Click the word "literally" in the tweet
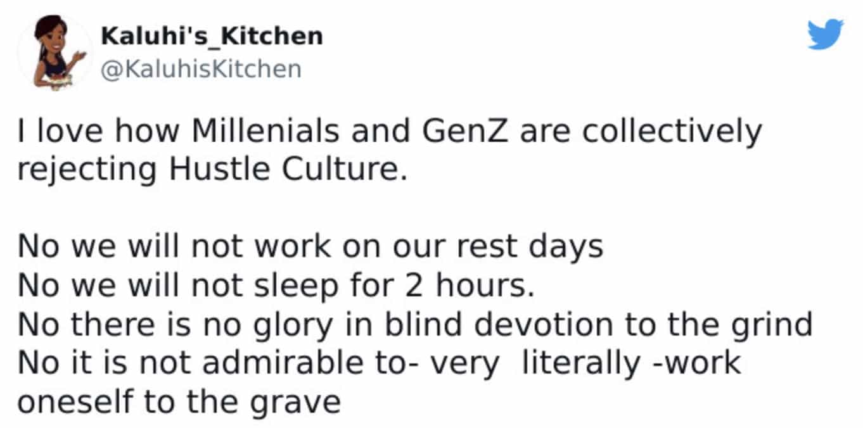 click(x=577, y=363)
